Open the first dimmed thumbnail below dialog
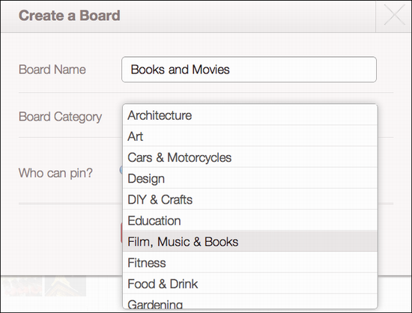 pyautogui.click(x=22, y=286)
